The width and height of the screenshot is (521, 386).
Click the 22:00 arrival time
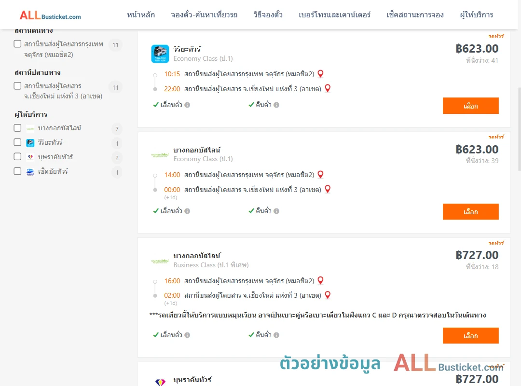point(172,89)
